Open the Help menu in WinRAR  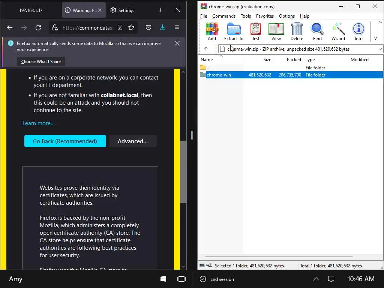click(x=304, y=16)
